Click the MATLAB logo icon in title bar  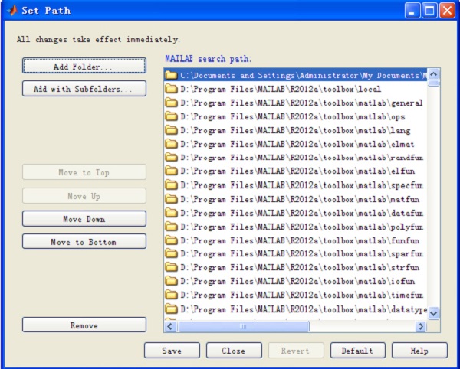coord(12,11)
